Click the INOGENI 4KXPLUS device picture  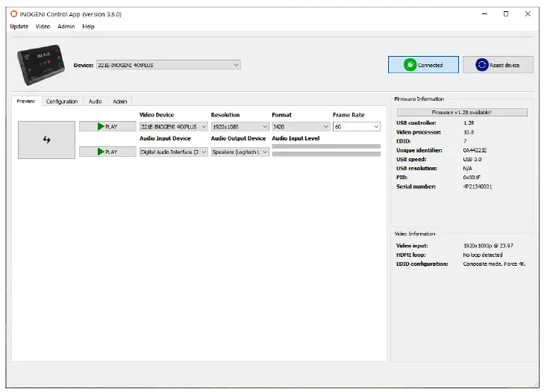click(41, 64)
